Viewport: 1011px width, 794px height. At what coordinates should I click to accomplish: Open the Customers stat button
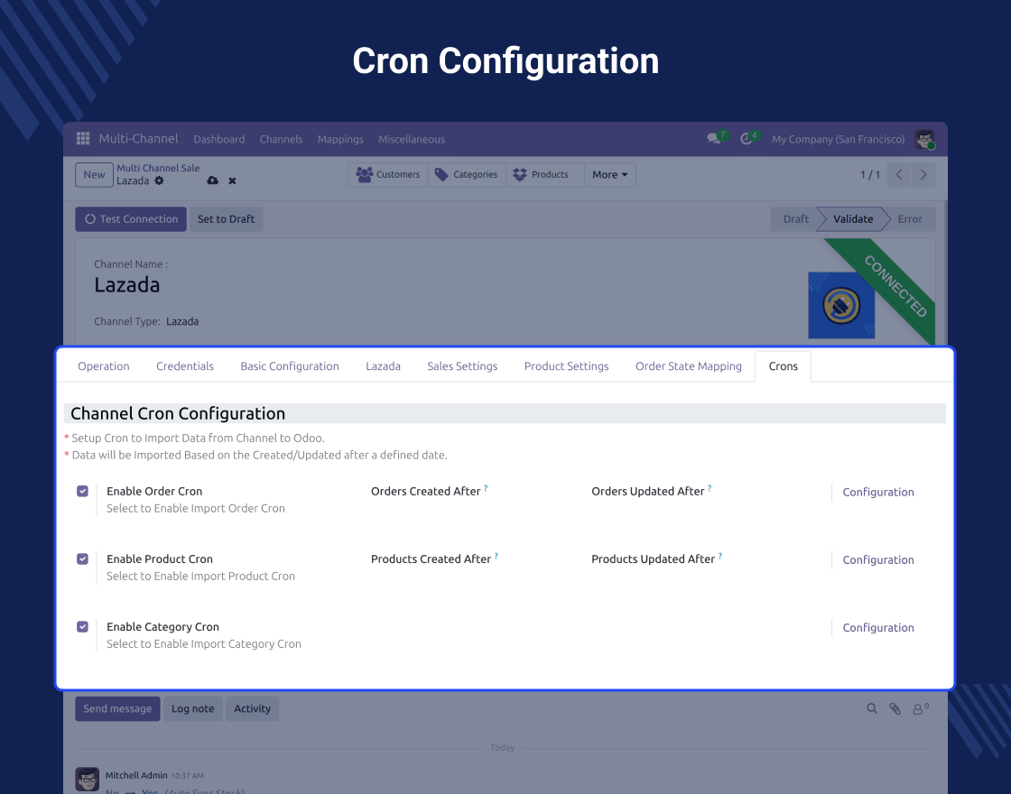(388, 175)
